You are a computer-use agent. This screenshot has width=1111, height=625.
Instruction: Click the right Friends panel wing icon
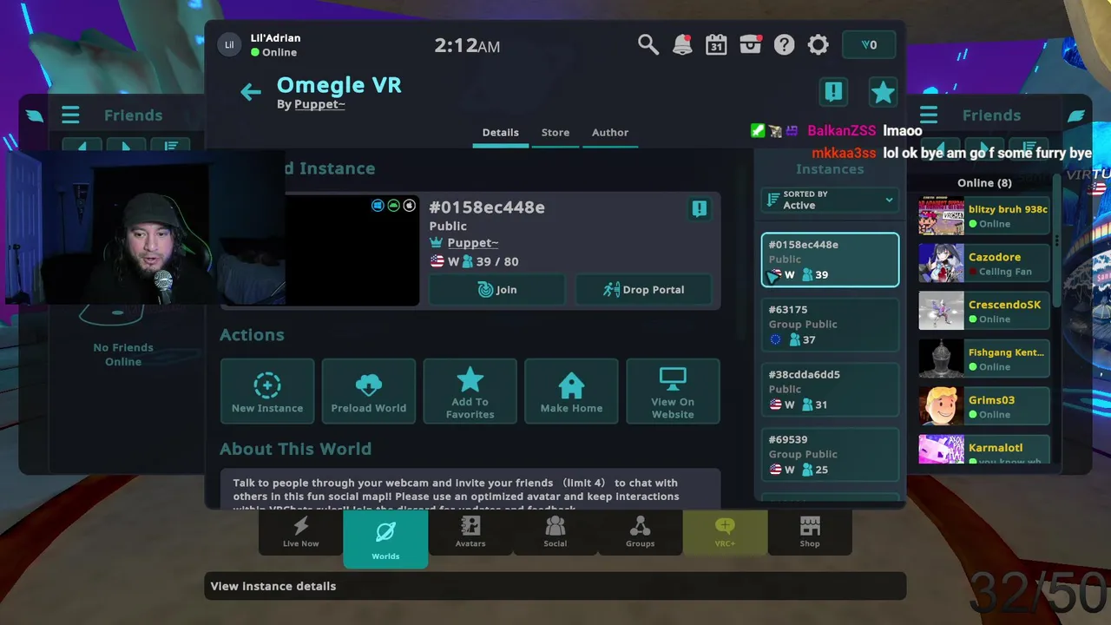click(1076, 115)
